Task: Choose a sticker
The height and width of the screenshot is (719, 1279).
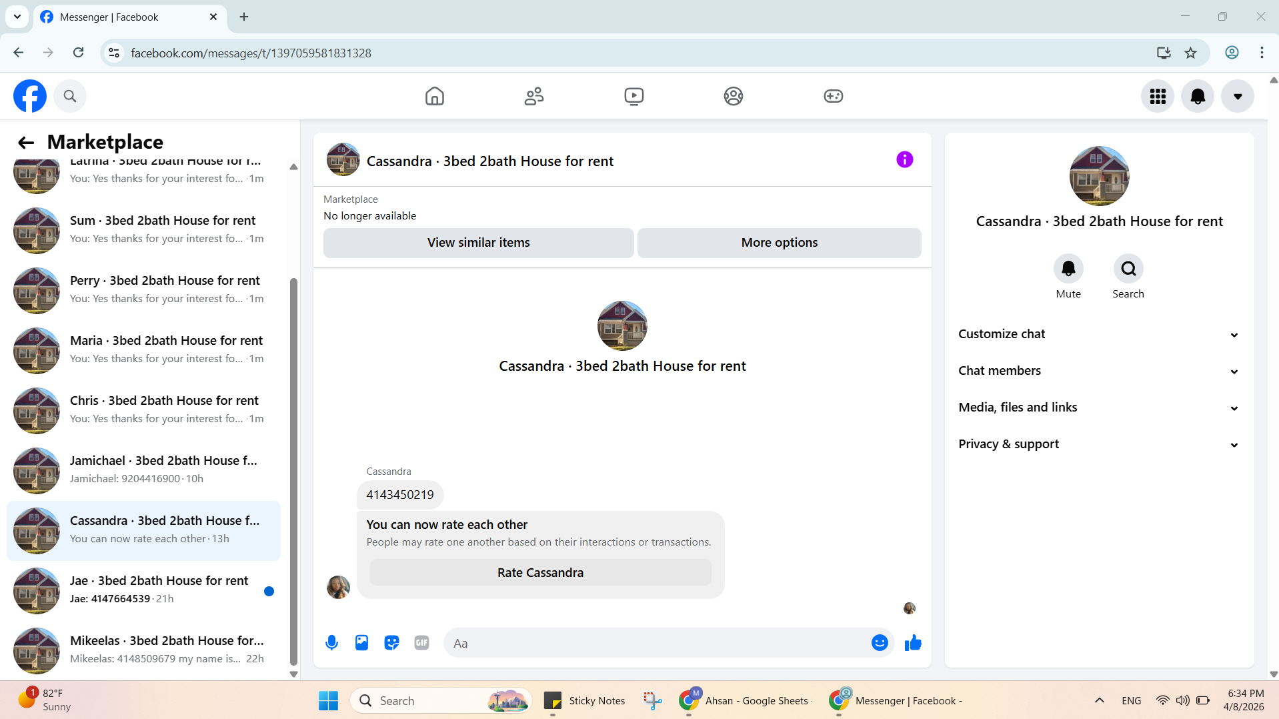Action: tap(391, 643)
